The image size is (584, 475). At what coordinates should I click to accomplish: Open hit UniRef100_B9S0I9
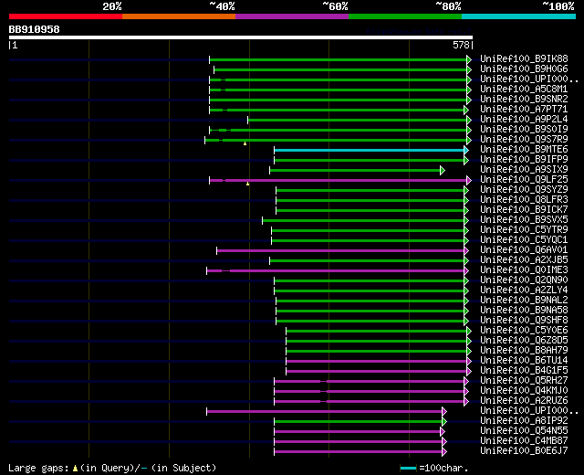click(x=524, y=130)
